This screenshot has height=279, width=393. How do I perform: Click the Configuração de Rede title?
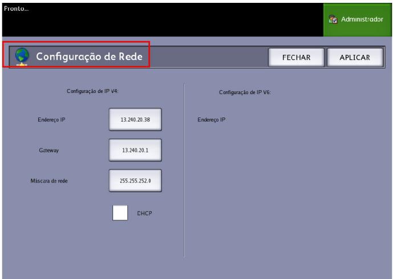coord(89,56)
